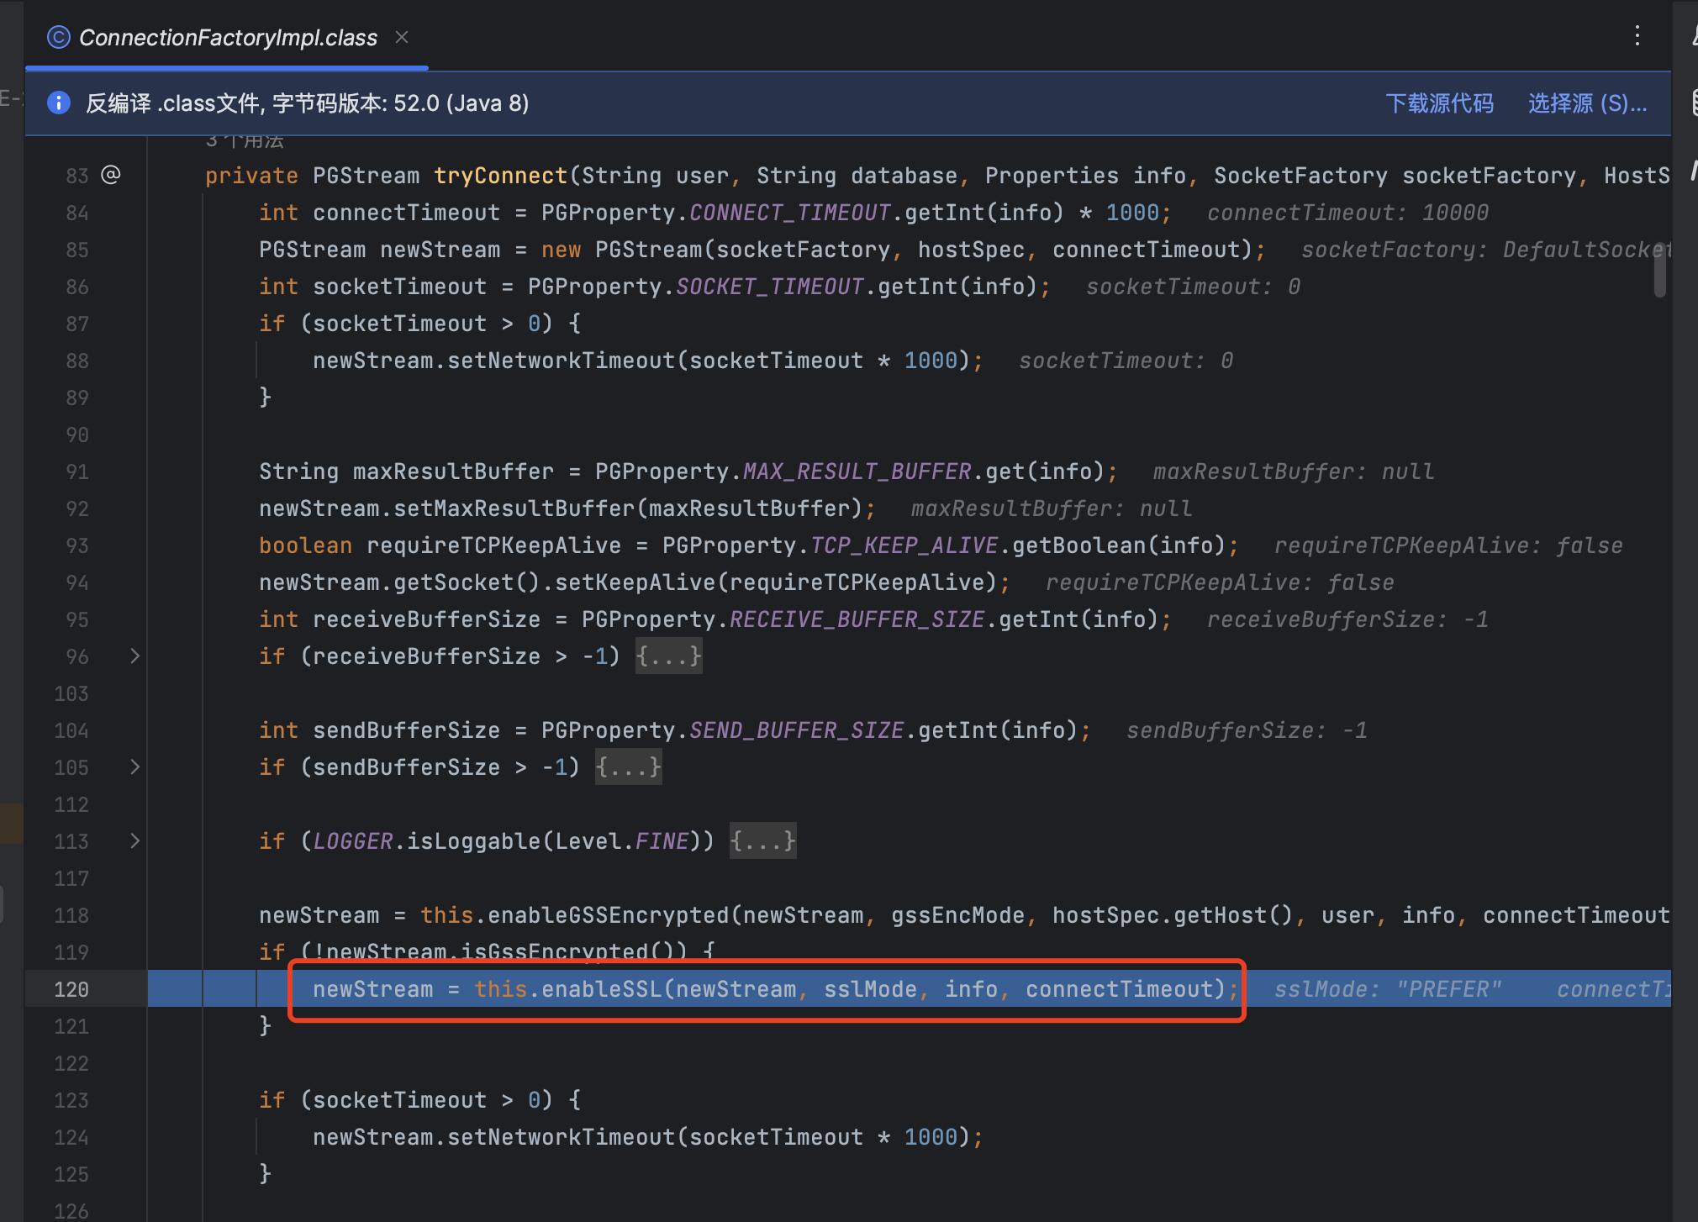
Task: Click MAX_RESULT_BUFFER constant on line 91
Action: 857,471
